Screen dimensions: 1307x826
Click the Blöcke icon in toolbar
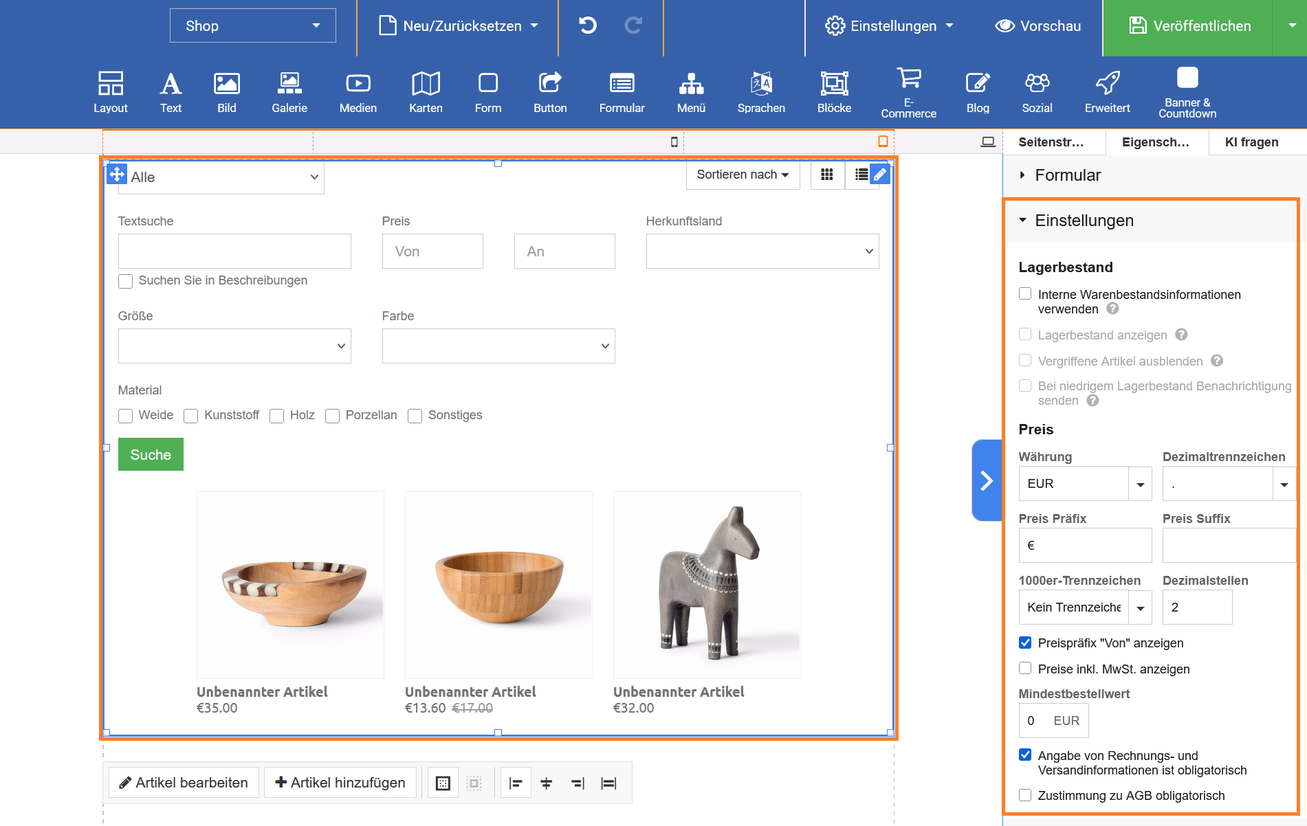pos(834,92)
